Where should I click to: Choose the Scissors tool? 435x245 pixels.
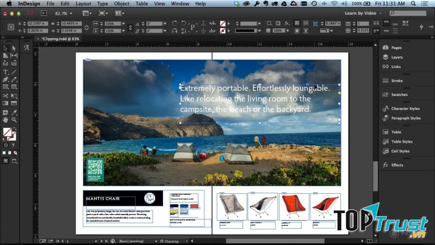click(5, 96)
